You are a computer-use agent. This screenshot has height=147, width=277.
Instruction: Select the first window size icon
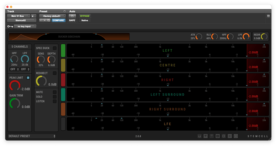pos(199,136)
